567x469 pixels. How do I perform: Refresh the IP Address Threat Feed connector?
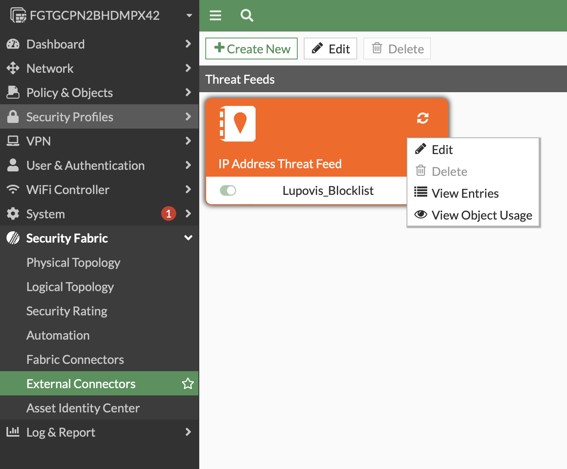click(x=423, y=118)
